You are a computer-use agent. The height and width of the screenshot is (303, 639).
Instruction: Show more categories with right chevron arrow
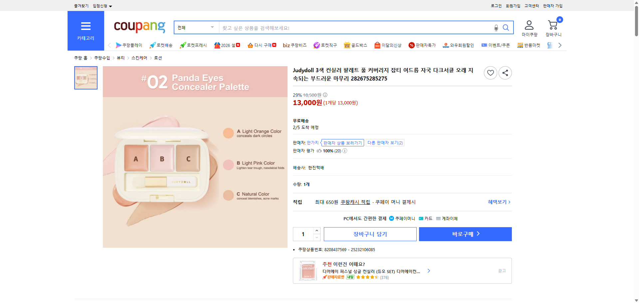pos(560,45)
